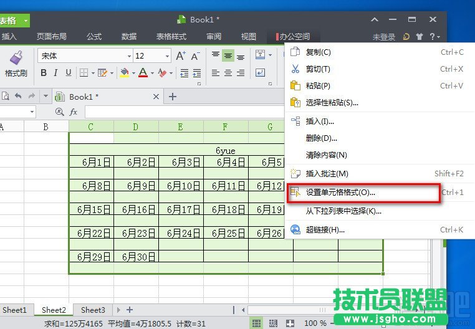Open the skin shirt icon in title bar
475x329 pixels.
(x=420, y=37)
